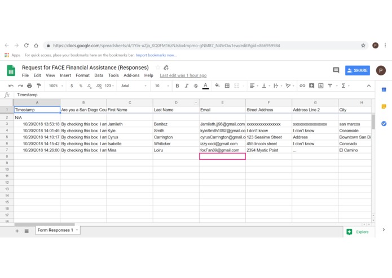Open Calendar in the side panel

(x=384, y=89)
